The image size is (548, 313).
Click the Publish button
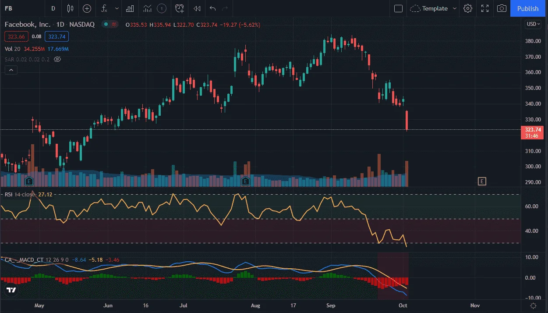[528, 8]
